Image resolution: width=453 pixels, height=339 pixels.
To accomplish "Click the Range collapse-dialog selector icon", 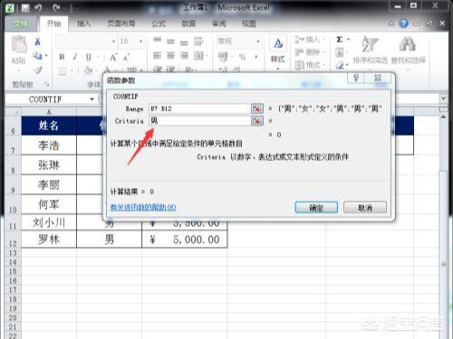I will click(x=257, y=108).
